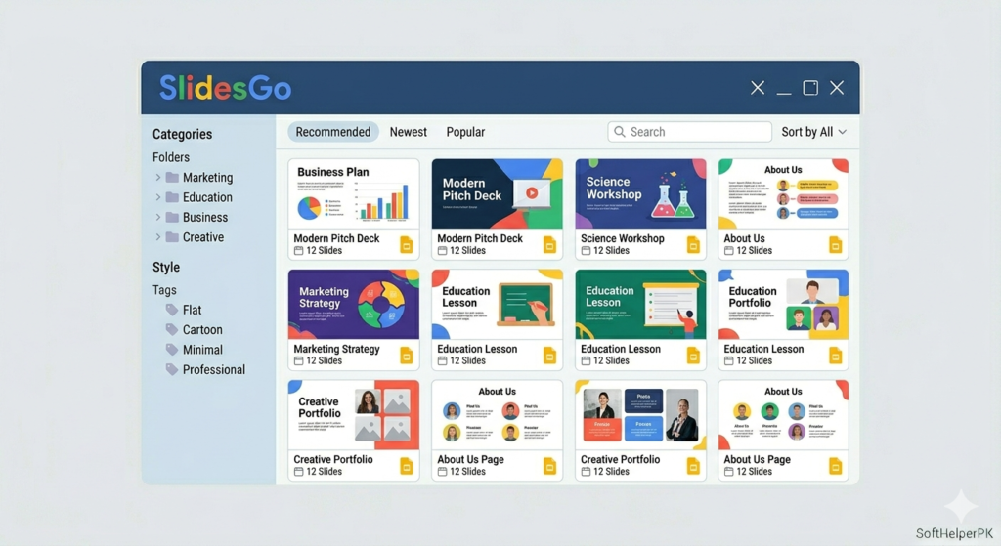Open the green Education Lesson thumbnail
This screenshot has height=546, width=1001.
pos(640,304)
